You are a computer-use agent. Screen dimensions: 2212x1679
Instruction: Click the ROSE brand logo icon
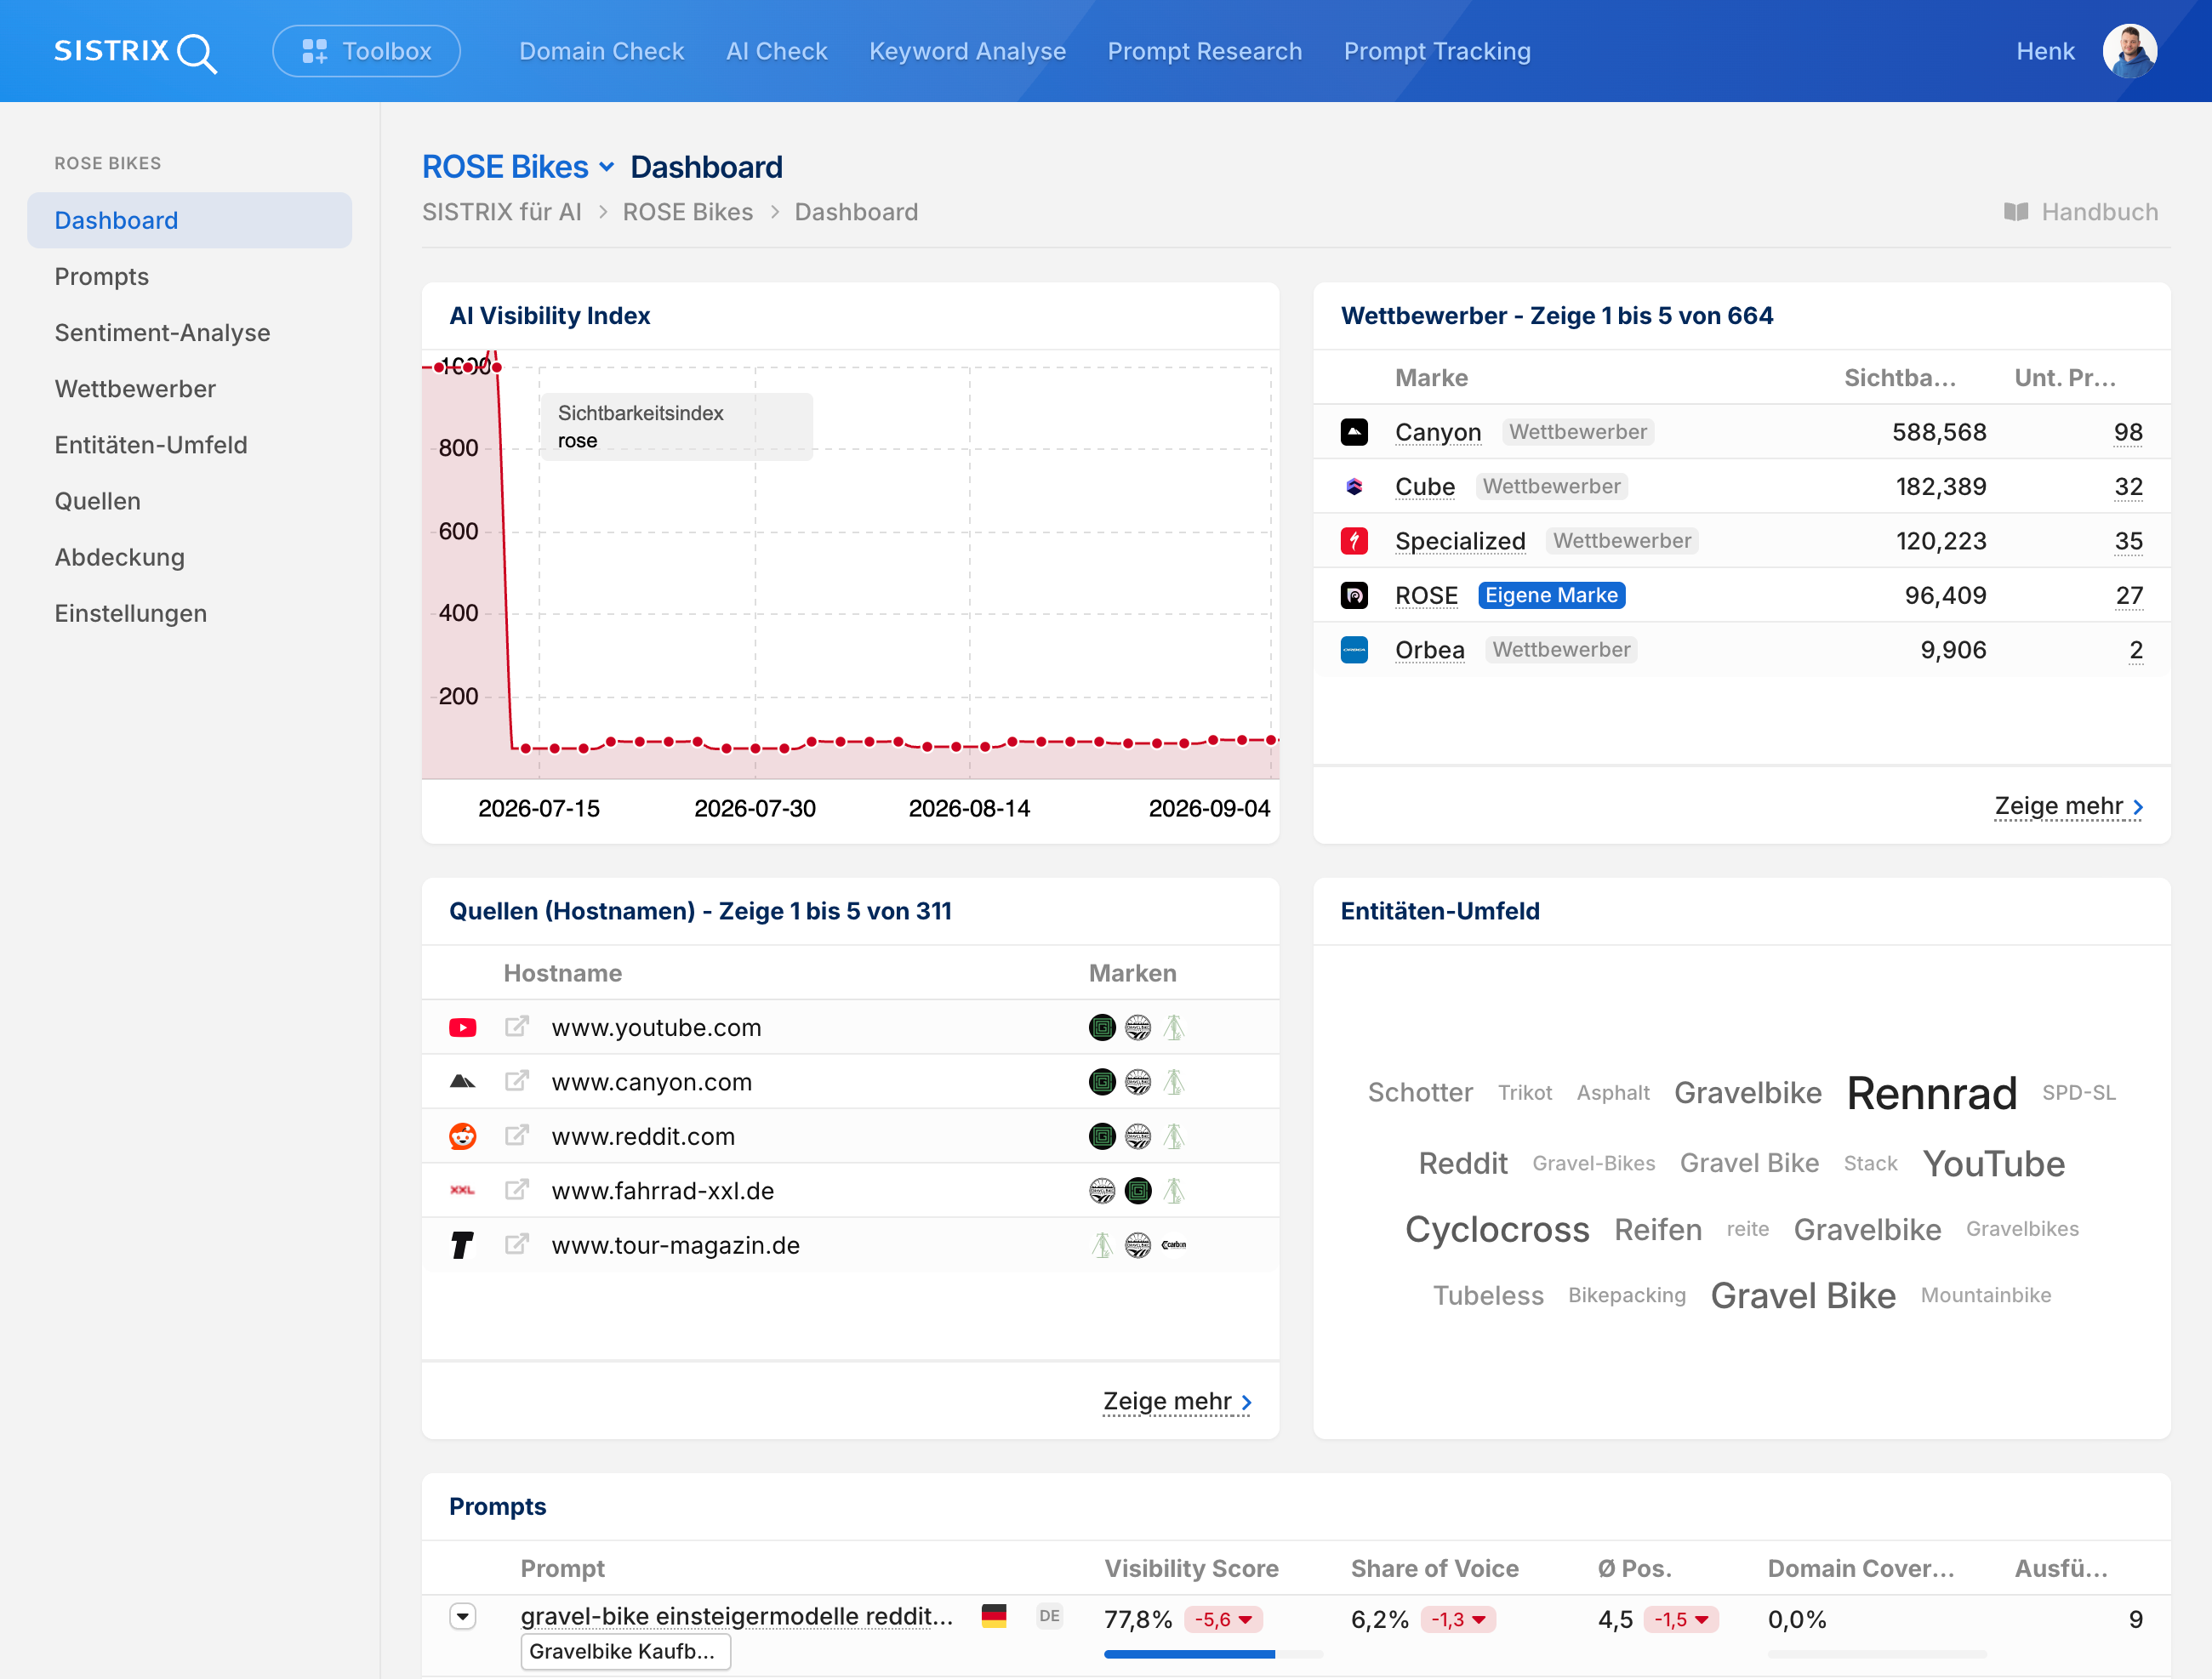(1354, 596)
